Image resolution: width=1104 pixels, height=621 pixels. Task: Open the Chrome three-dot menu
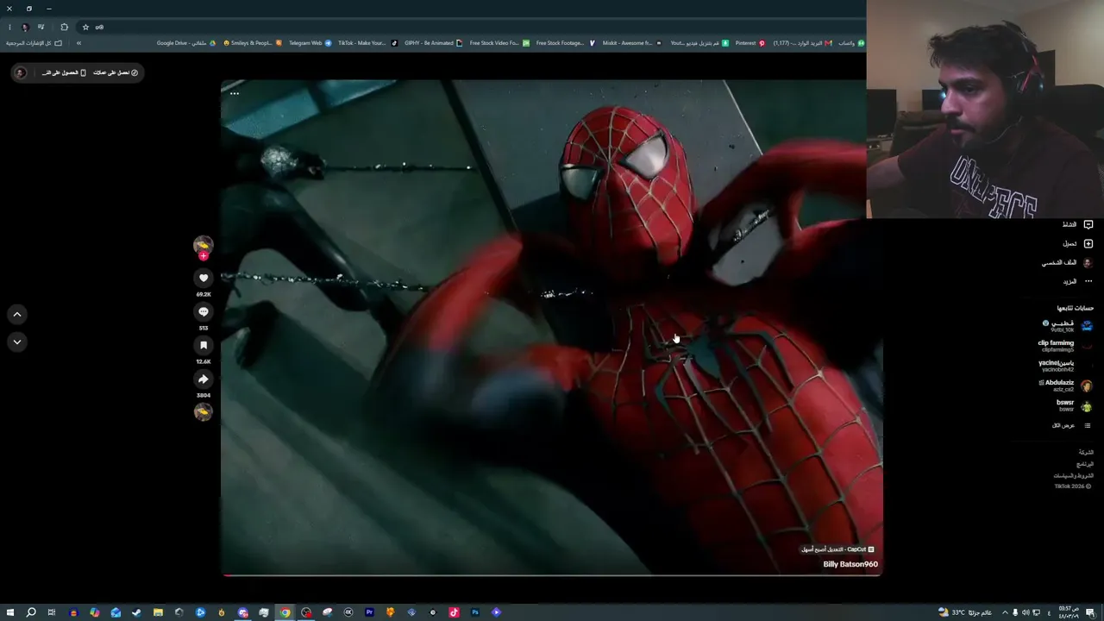pyautogui.click(x=9, y=27)
